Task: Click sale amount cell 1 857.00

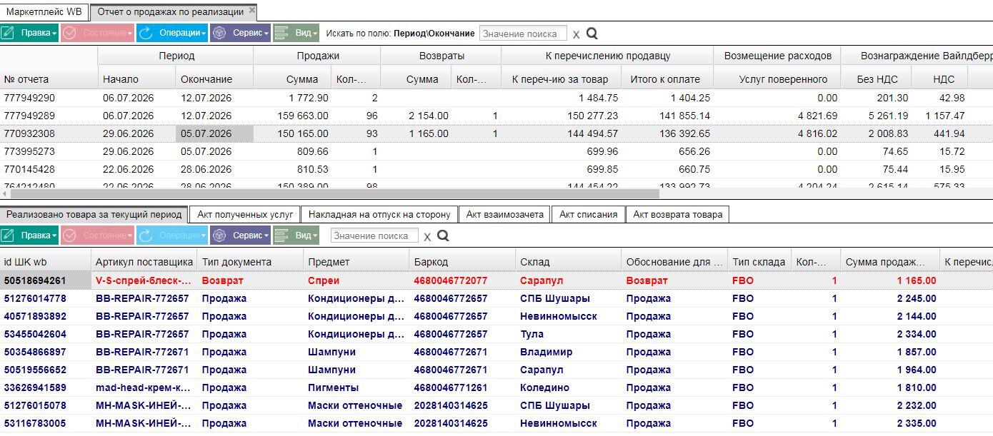Action: pyautogui.click(x=890, y=352)
